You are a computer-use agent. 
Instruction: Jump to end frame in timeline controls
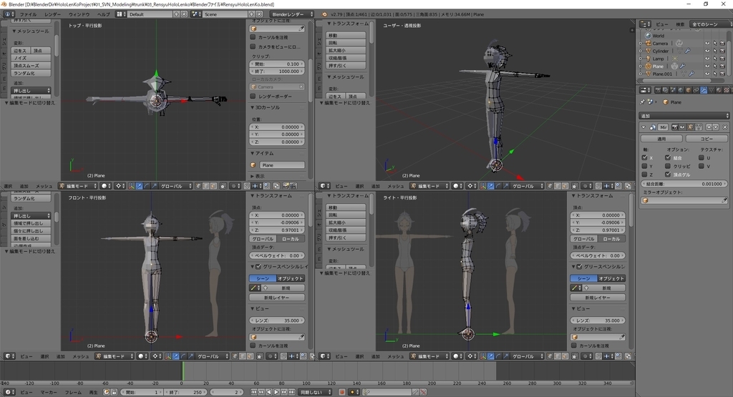[x=292, y=392]
